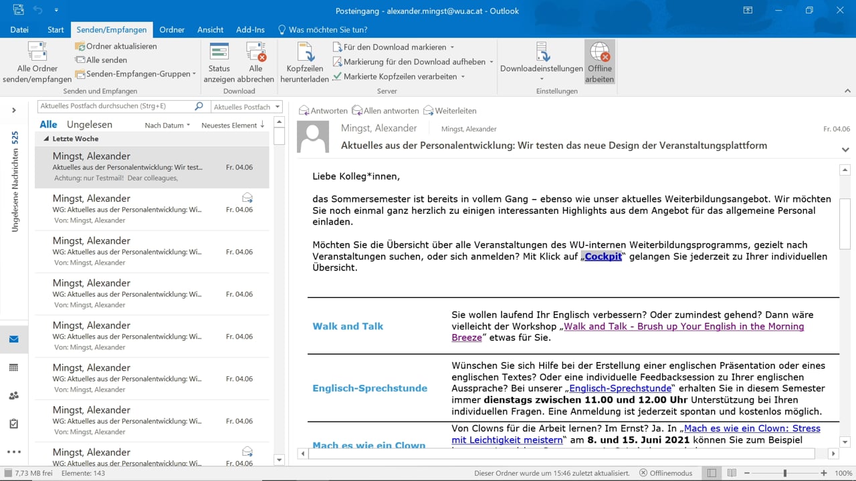
Task: Switch to the Ordner ribbon tab
Action: point(172,30)
